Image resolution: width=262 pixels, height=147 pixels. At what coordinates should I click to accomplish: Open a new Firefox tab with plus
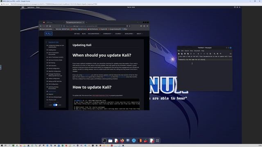87,22
